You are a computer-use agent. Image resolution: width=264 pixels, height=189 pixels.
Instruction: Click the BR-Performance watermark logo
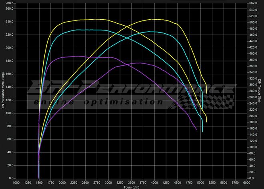coord(128,89)
